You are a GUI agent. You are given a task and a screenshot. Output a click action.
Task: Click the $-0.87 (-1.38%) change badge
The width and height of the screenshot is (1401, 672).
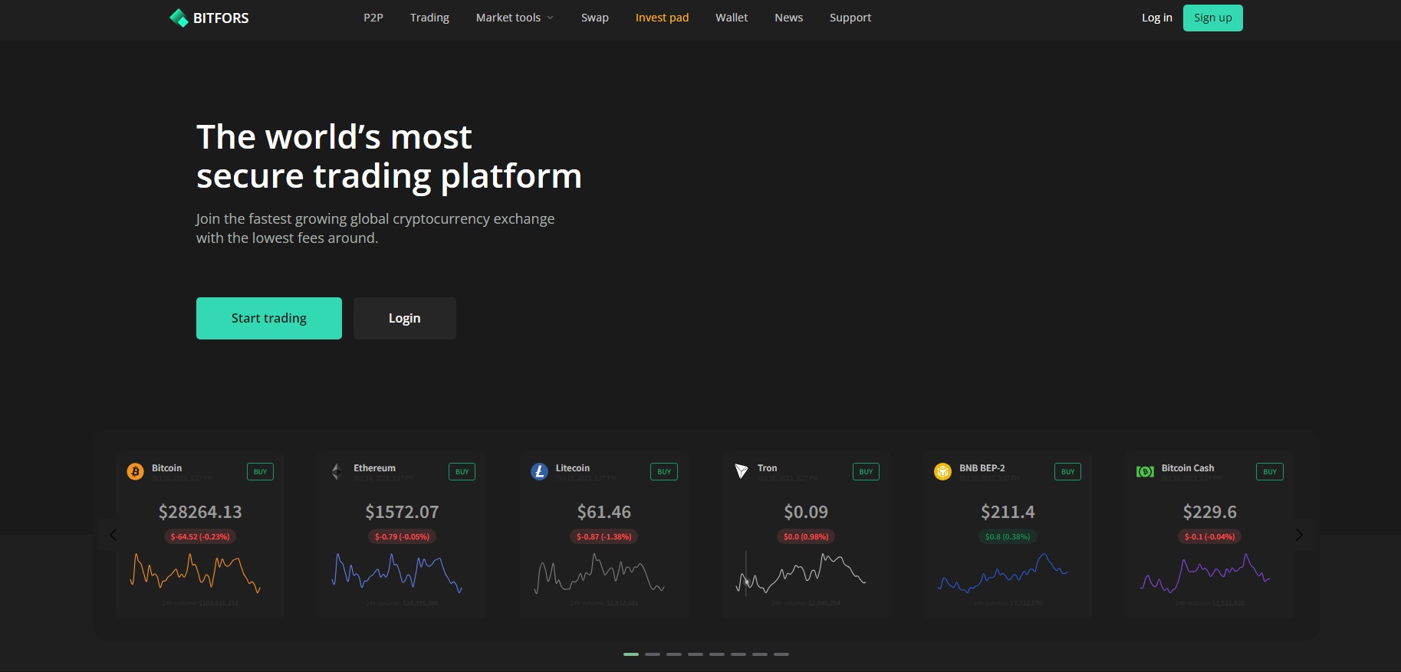(x=604, y=536)
